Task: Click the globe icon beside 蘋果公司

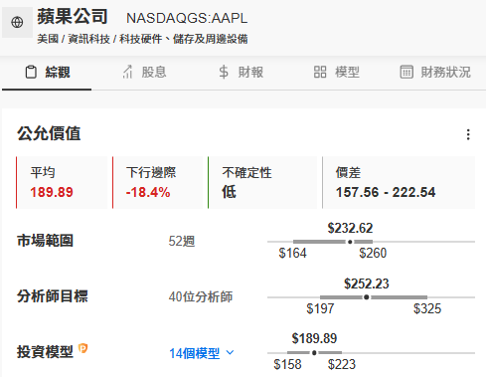Action: 17,22
